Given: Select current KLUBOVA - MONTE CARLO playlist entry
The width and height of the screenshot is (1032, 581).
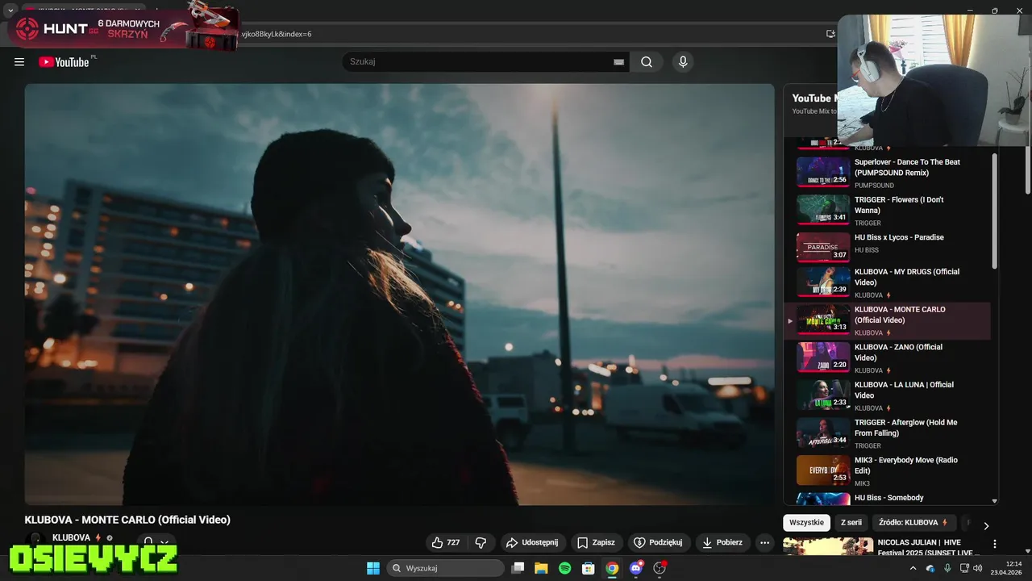Looking at the screenshot, I should coord(887,320).
